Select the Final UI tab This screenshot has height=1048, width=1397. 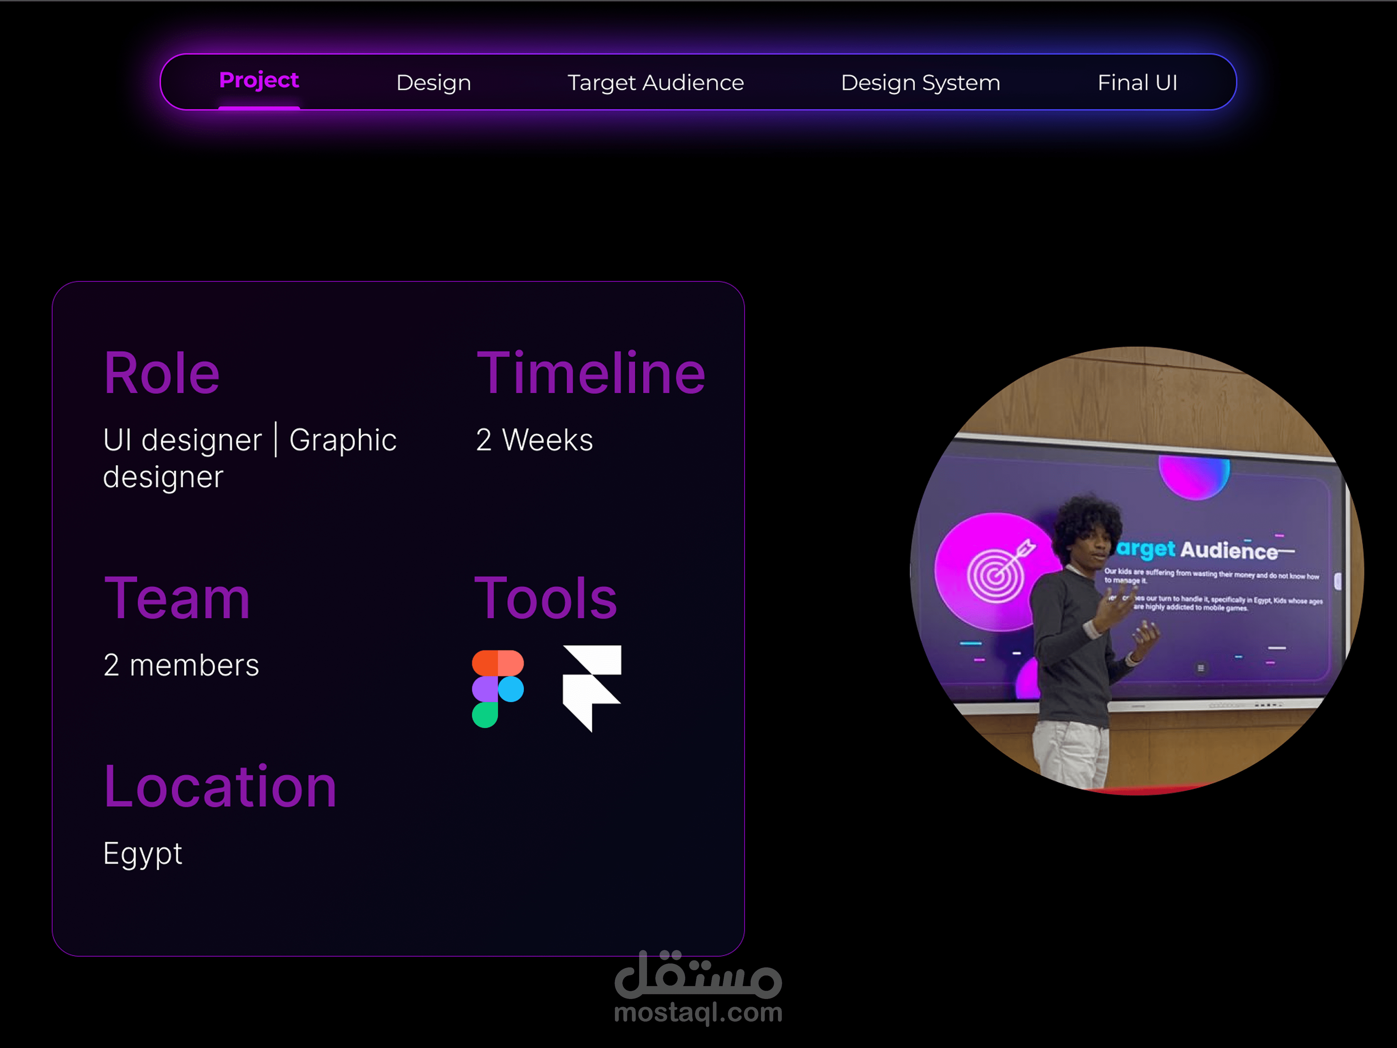tap(1137, 83)
